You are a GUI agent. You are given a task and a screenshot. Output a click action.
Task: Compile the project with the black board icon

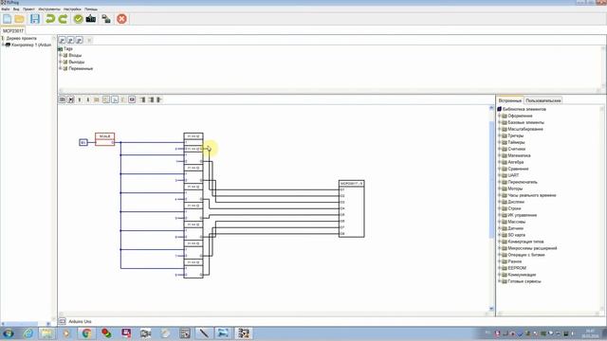tap(91, 19)
